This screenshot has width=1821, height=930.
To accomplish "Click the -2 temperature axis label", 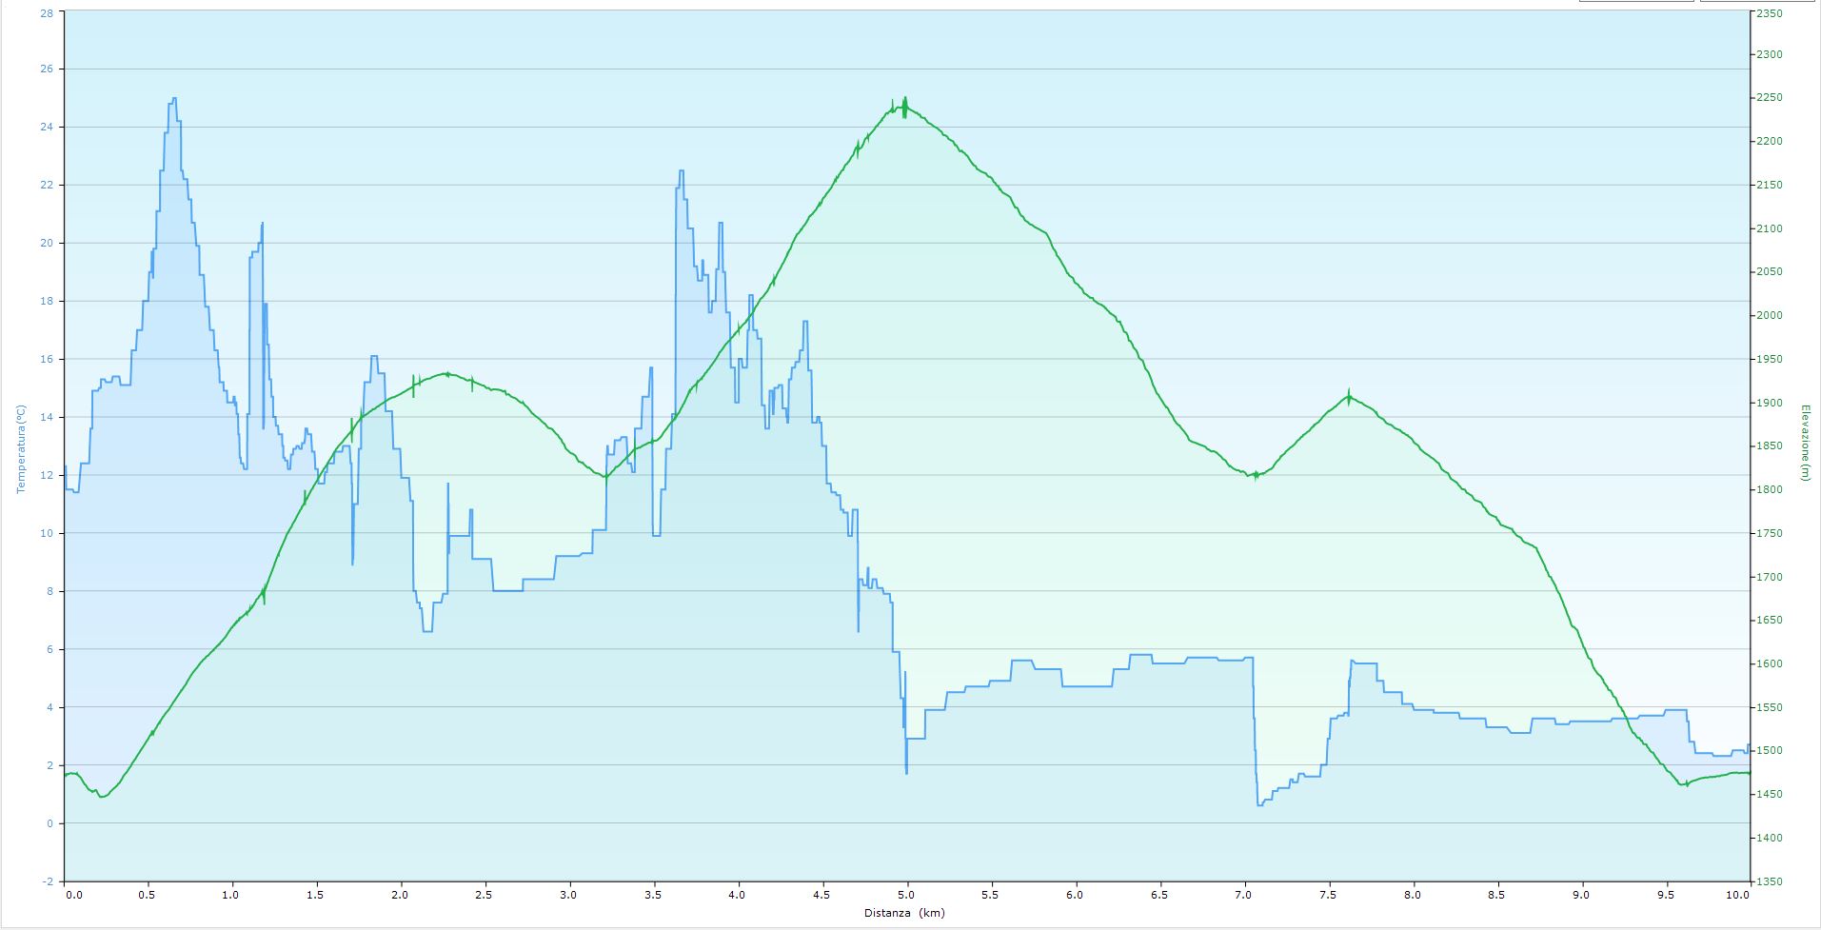I will pos(47,881).
